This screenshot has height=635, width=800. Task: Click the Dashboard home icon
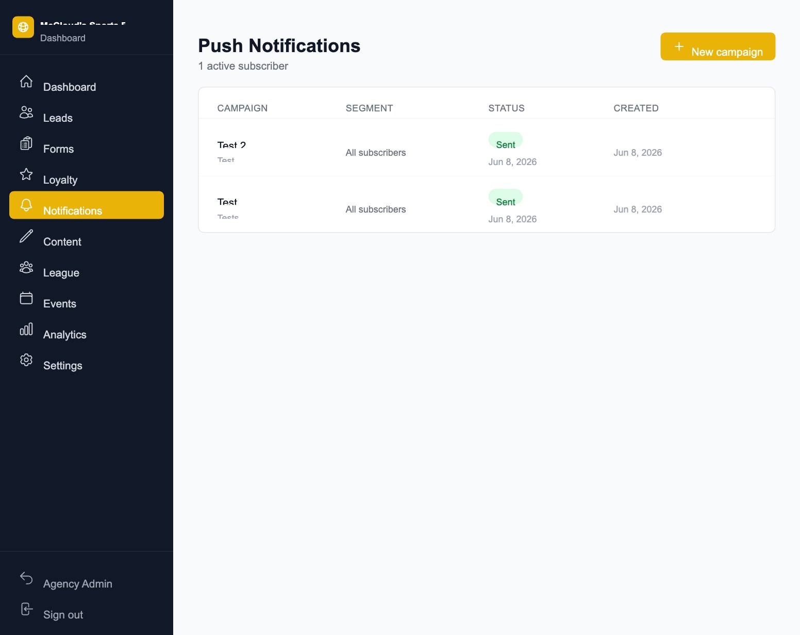click(26, 82)
